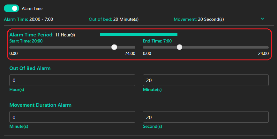Click the Out Of Bed Alarm hours field
The height and width of the screenshot is (139, 277).
72,80
